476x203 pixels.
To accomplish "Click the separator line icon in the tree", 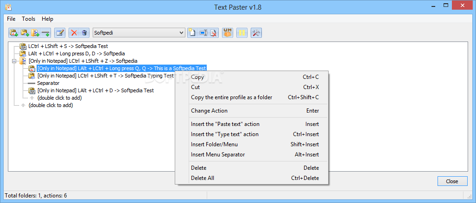I will pos(32,83).
